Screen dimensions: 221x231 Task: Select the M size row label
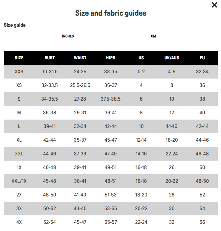coord(19,113)
